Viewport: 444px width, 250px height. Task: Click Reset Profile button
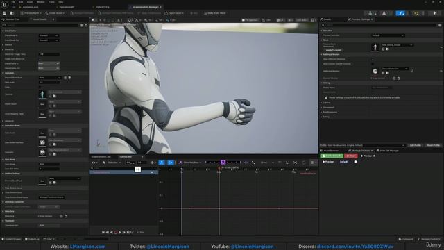click(x=433, y=145)
